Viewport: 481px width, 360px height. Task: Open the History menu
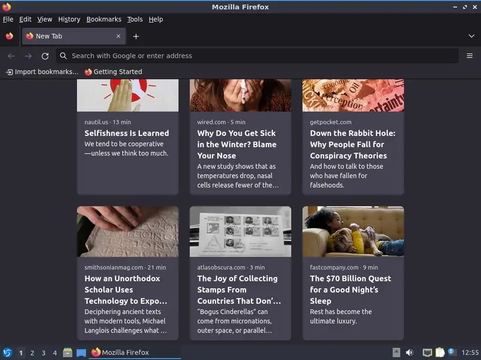pyautogui.click(x=70, y=19)
